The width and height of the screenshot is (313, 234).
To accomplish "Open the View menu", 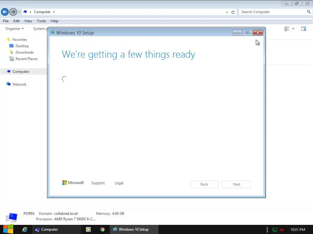I will click(x=28, y=21).
